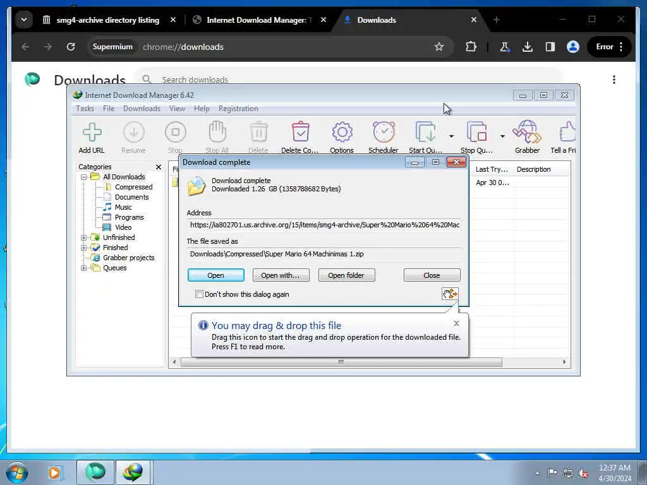Click the drag and drop file icon

click(x=450, y=294)
